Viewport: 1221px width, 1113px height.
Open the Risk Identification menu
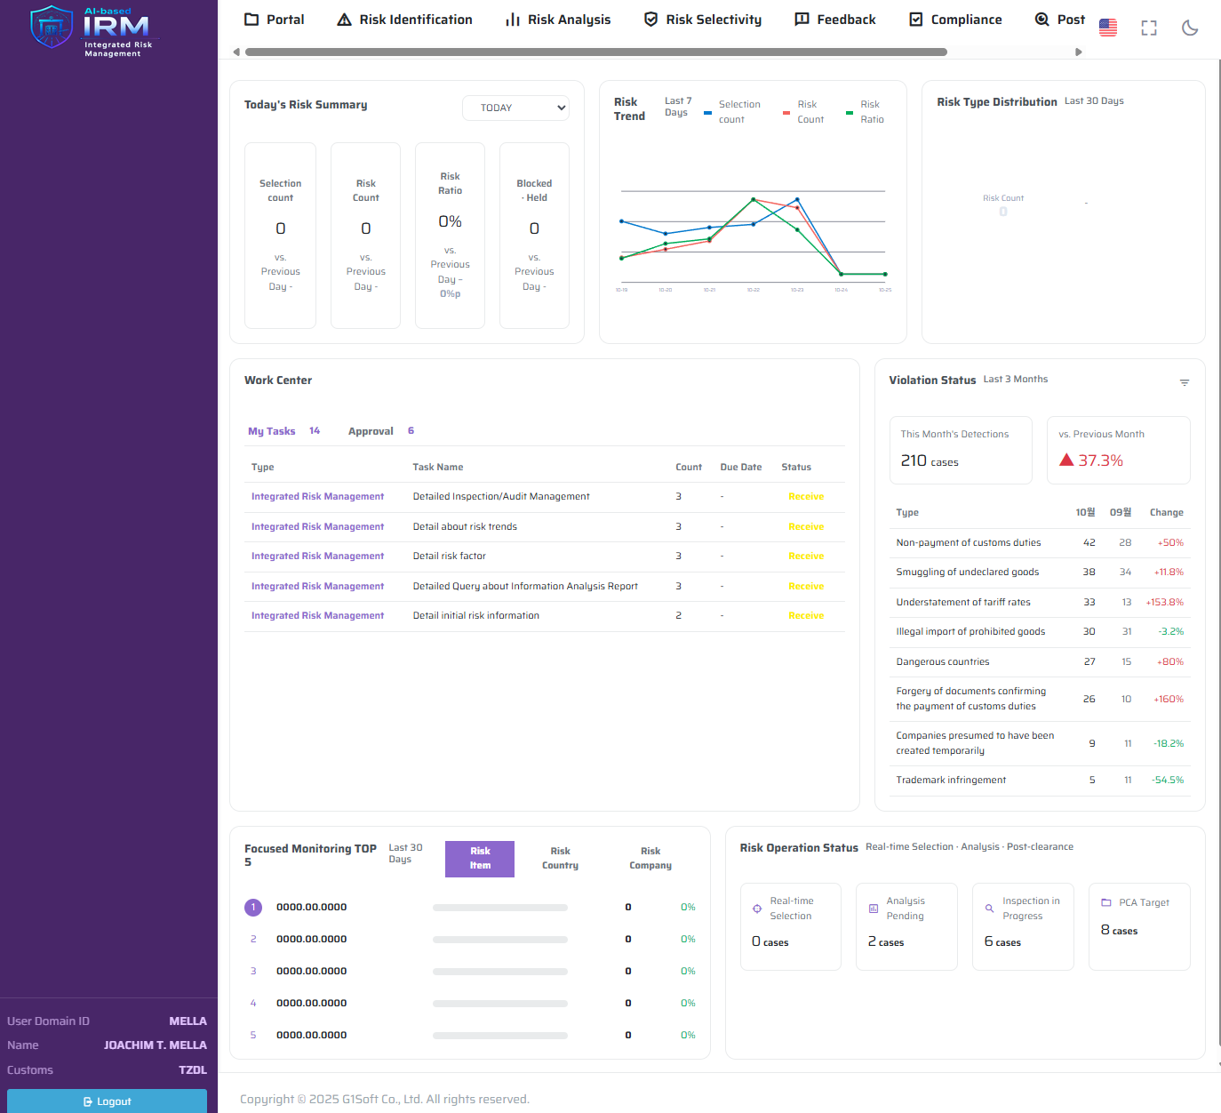point(405,20)
